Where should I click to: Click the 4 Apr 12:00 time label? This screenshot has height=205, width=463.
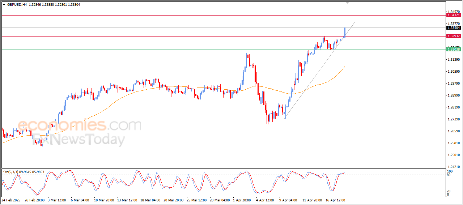pyautogui.click(x=265, y=200)
